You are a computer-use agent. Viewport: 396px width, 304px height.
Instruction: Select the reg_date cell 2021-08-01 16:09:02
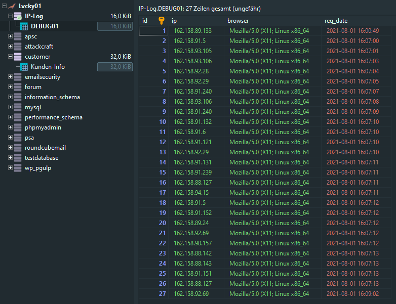352,294
